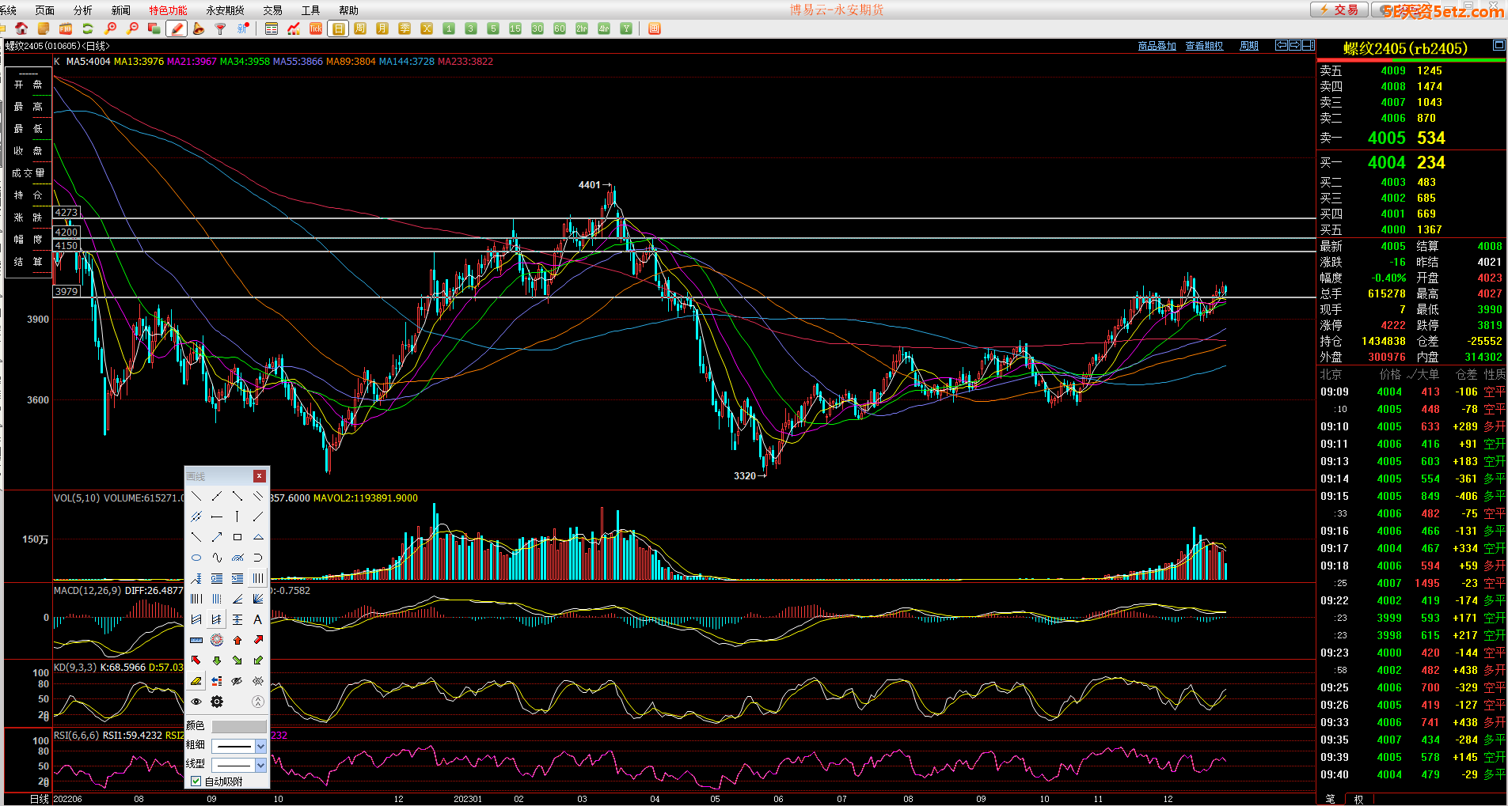Image resolution: width=1508 pixels, height=806 pixels.
Task: Switch to the weekly 周 period icon
Action: coord(360,28)
